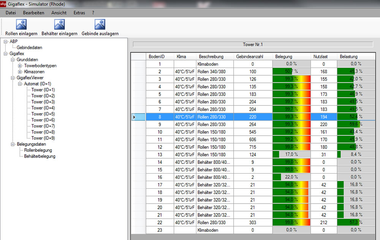The image size is (380, 240).
Task: Open the Datei menu
Action: [x=11, y=13]
